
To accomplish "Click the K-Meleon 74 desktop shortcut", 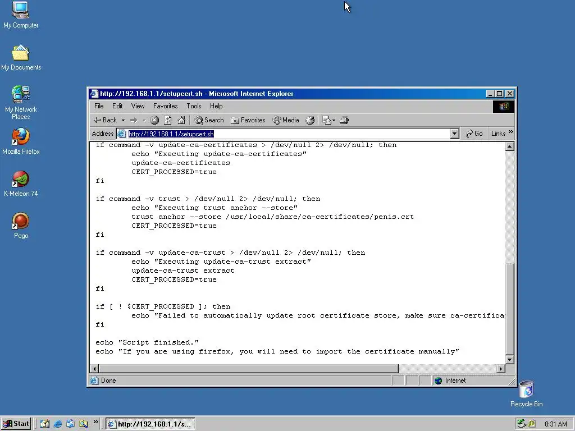I will point(21,184).
